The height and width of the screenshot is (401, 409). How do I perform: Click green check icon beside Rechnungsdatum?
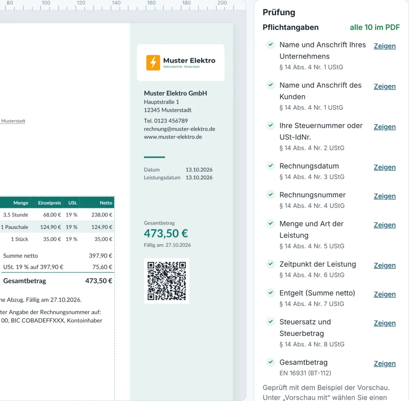270,166
